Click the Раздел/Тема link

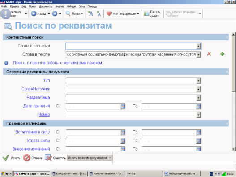tap(38, 98)
